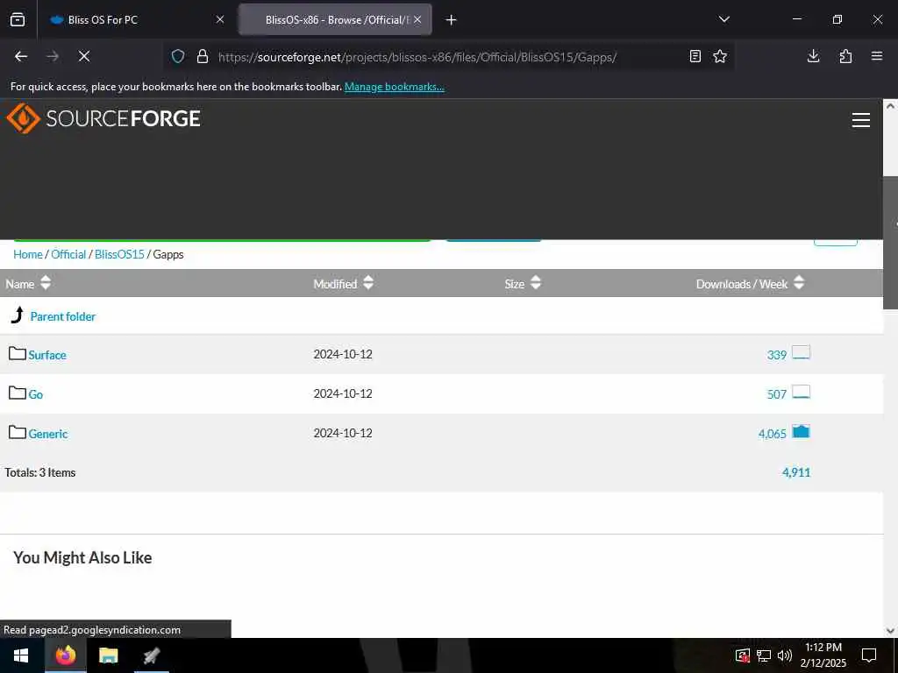
Task: Click the Surface folder icon
Action: (x=18, y=353)
